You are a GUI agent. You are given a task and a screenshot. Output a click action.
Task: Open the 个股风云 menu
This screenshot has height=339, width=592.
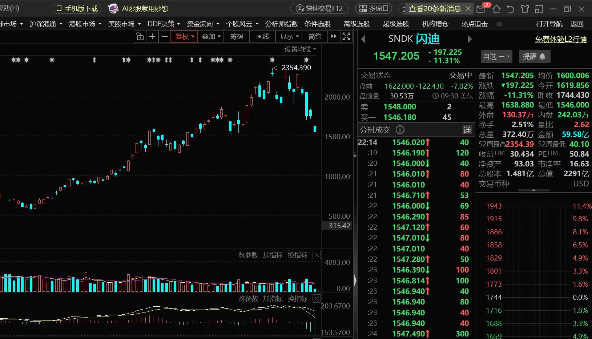pos(242,24)
